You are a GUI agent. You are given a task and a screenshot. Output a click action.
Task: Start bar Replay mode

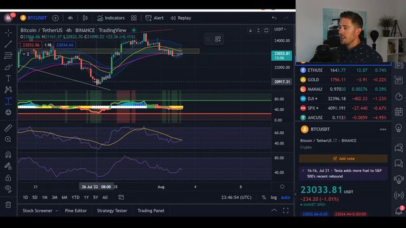tap(181, 18)
